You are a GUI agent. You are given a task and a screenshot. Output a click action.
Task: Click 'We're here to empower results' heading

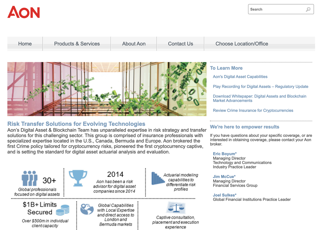(245, 127)
